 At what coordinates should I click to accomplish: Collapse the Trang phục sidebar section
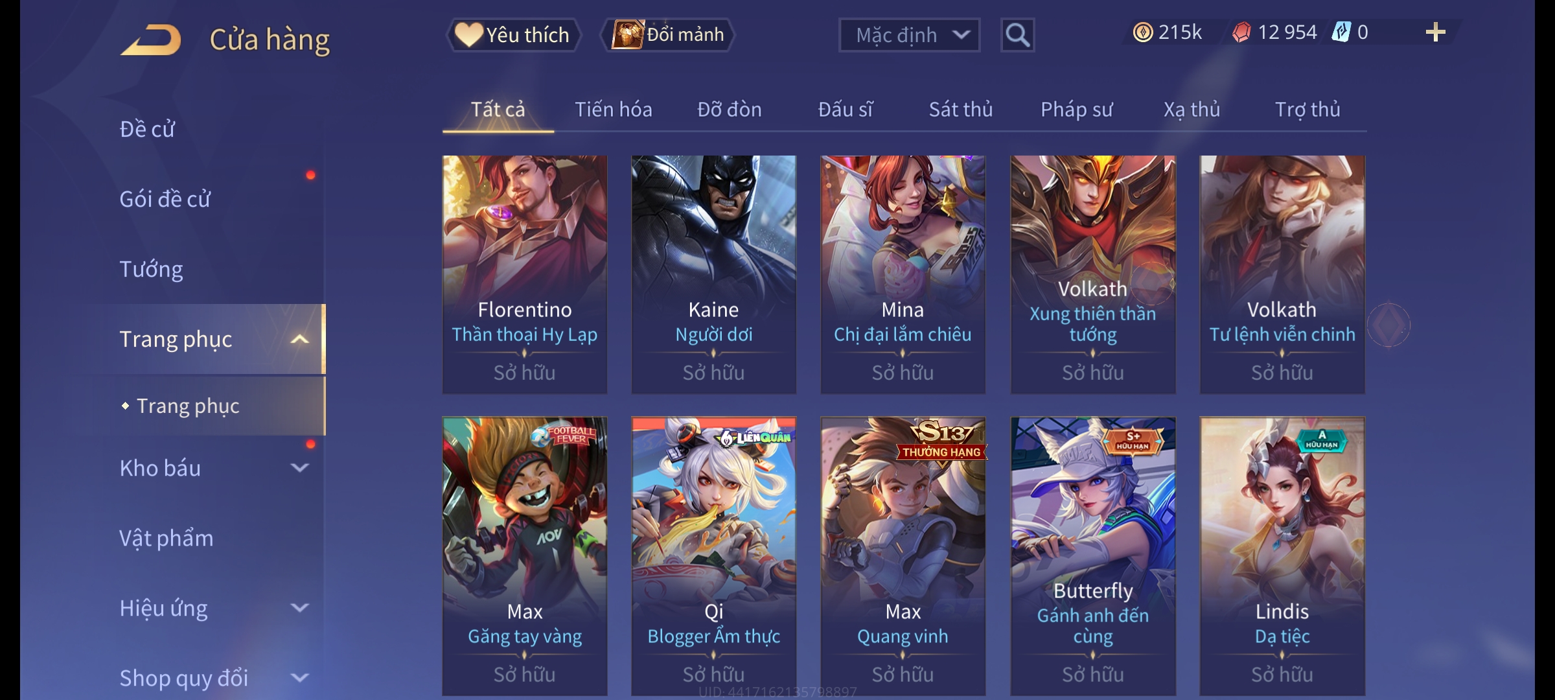click(x=299, y=339)
